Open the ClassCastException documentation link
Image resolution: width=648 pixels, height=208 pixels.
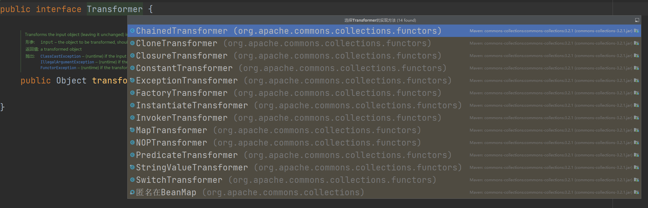(x=60, y=56)
